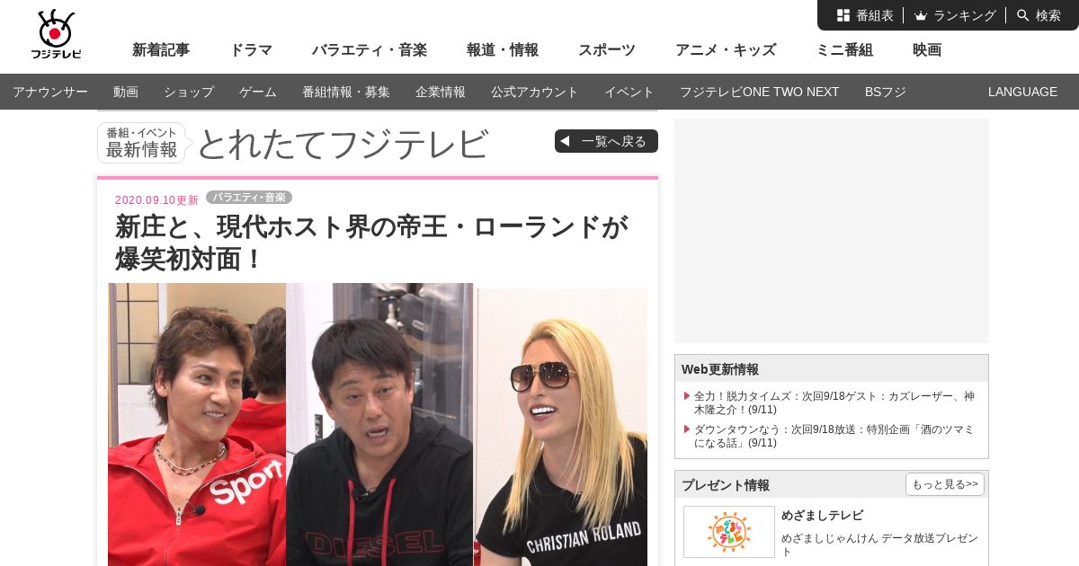The image size is (1079, 566).
Task: Open the アニメ・キッズ menu
Action: (726, 50)
